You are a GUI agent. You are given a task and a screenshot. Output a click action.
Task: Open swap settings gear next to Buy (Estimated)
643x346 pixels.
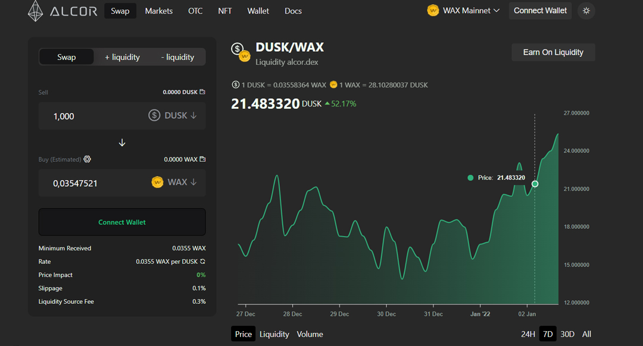click(88, 159)
